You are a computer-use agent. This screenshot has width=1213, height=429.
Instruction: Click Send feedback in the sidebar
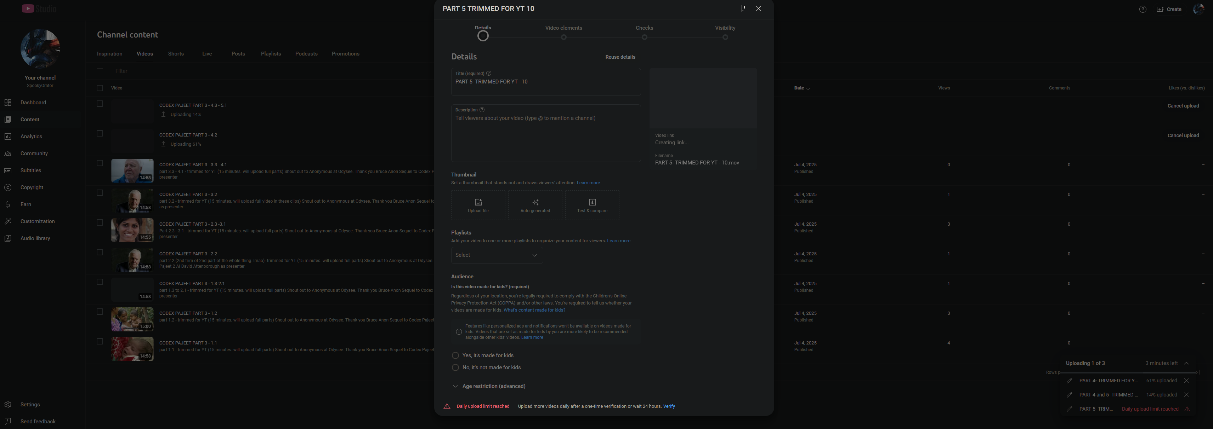[x=38, y=422]
